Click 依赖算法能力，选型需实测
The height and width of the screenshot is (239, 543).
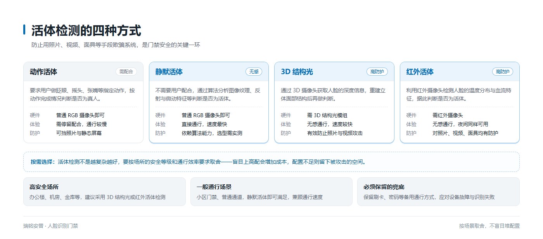point(212,133)
